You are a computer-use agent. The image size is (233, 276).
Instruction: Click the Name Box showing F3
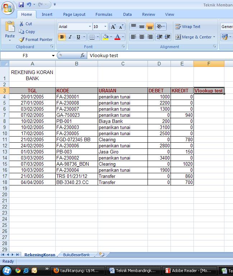25,56
